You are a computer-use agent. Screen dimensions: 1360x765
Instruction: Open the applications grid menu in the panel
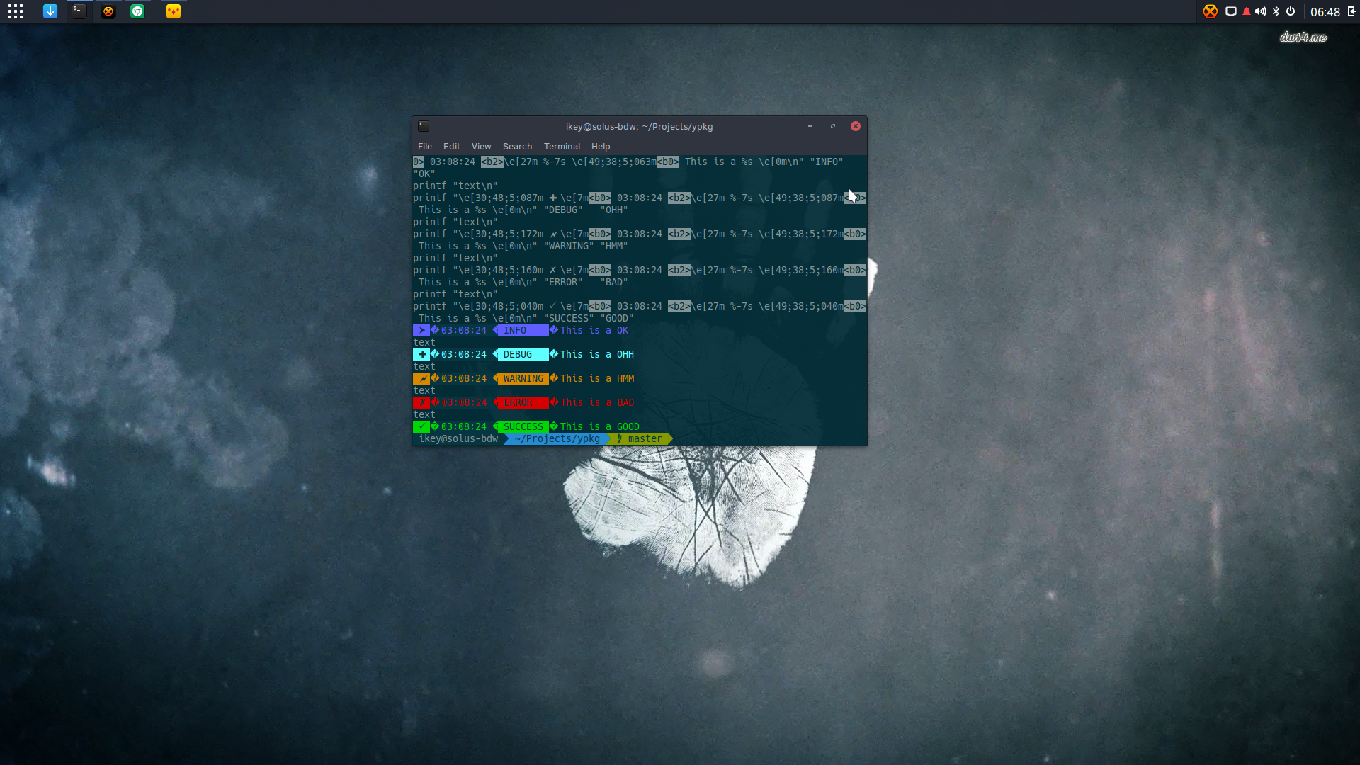pyautogui.click(x=16, y=11)
